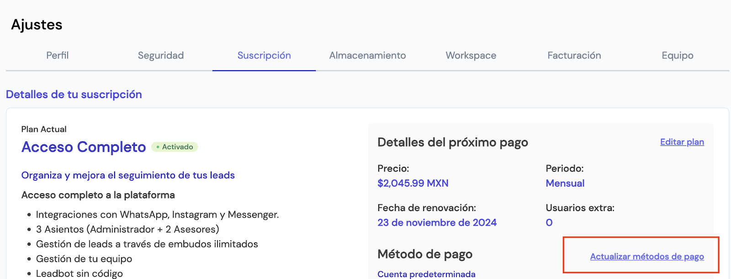Viewport: 731px width, 279px height.
Task: Open the Equipo tab
Action: (677, 56)
